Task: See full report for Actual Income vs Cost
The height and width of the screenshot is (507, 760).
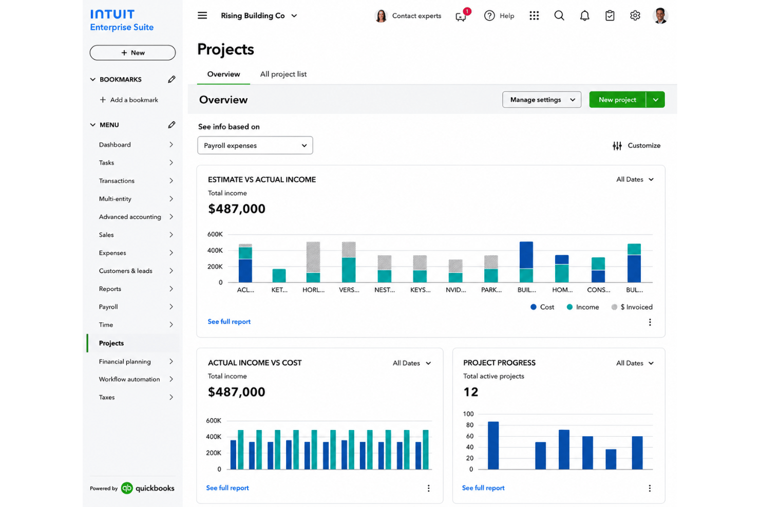Action: (x=227, y=488)
